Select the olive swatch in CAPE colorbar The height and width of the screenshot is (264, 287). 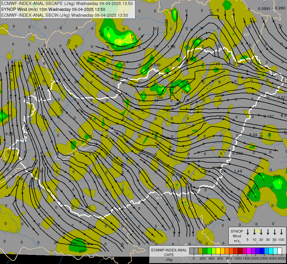201,251
